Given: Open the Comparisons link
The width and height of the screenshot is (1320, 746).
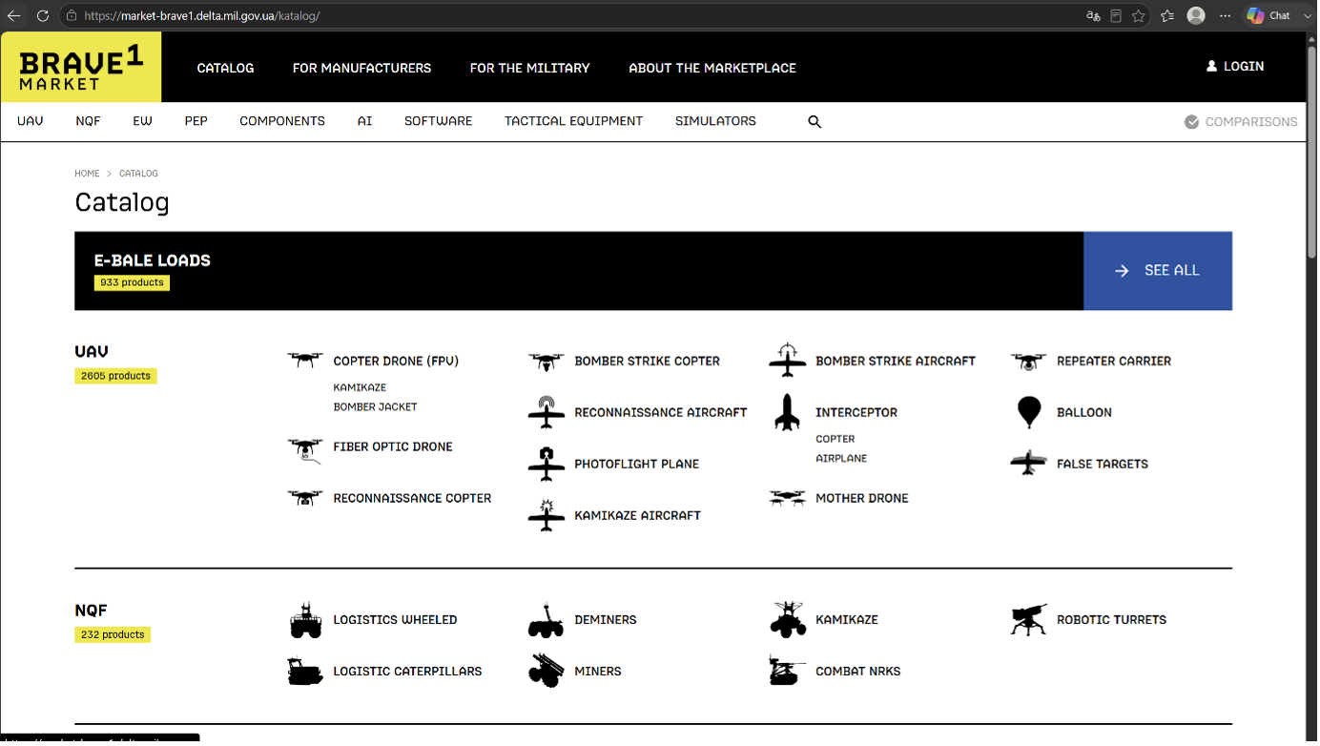Looking at the screenshot, I should point(1241,122).
